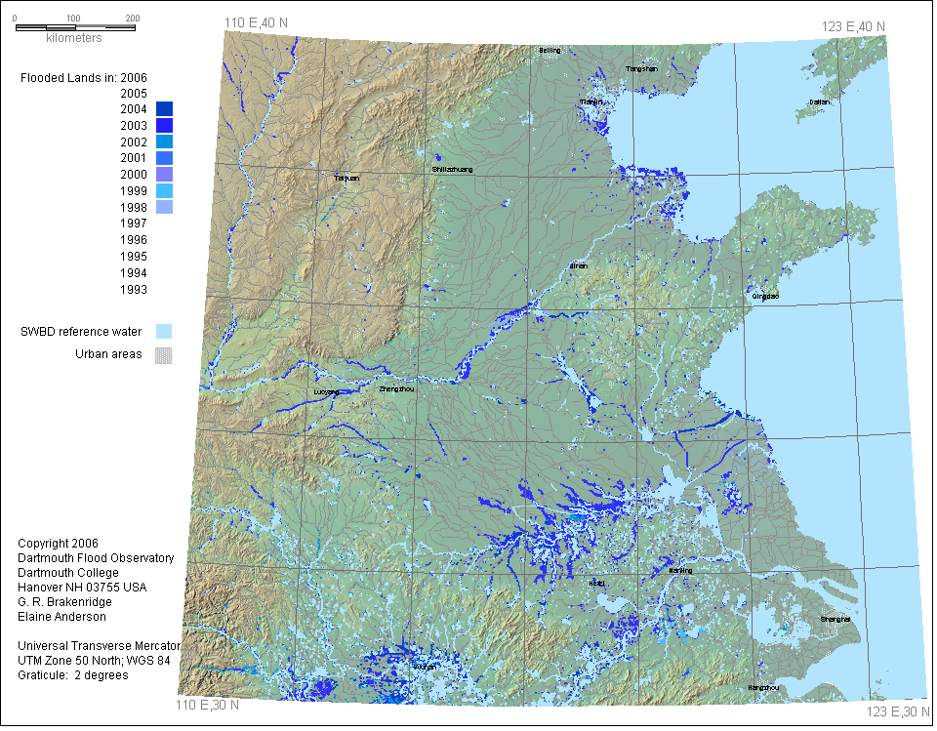The height and width of the screenshot is (731, 937).
Task: Click the Beijing city label
Action: 550,50
